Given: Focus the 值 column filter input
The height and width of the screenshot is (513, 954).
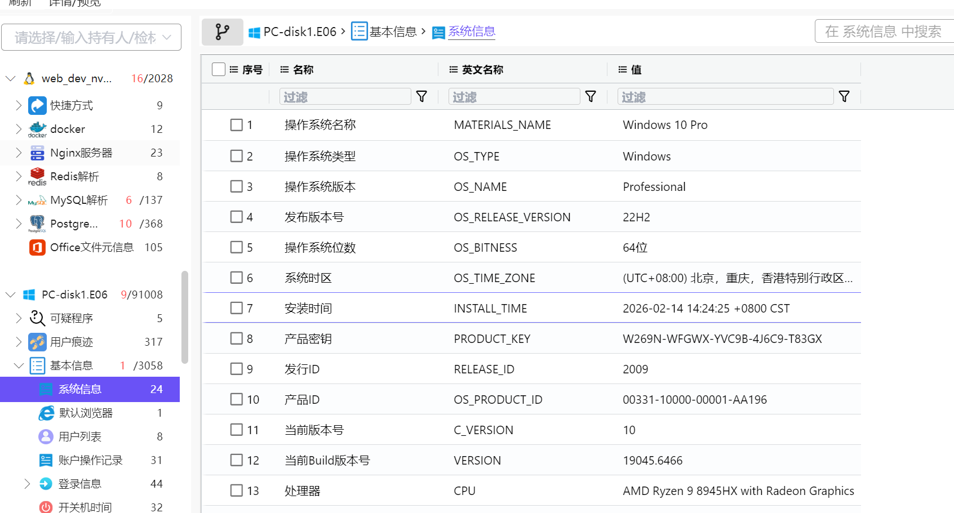Looking at the screenshot, I should 725,96.
